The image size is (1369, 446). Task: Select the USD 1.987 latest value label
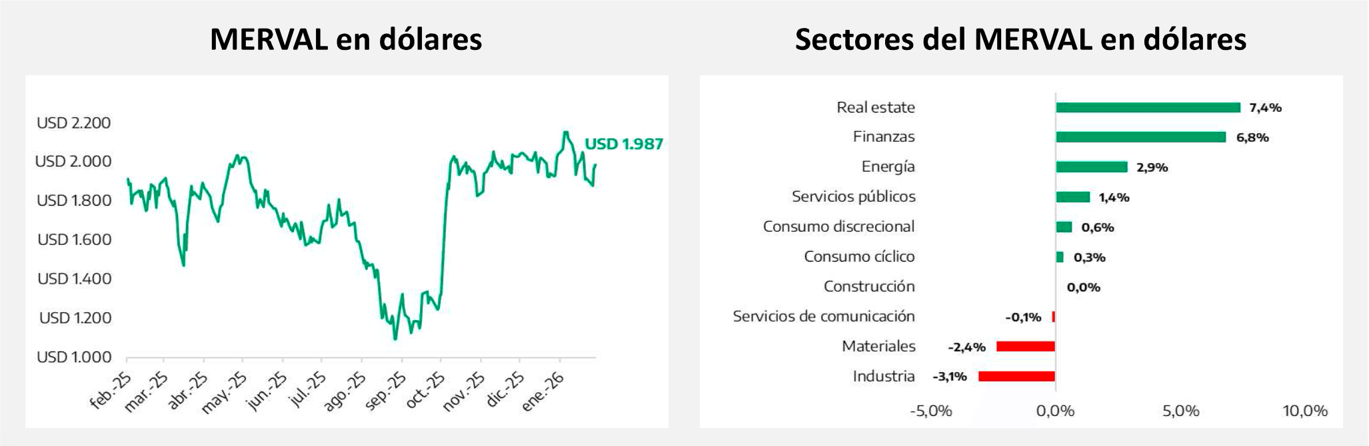tap(624, 144)
